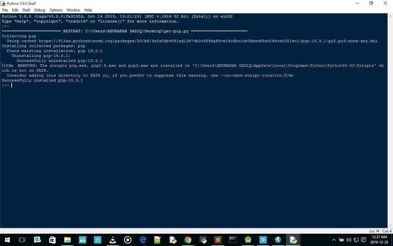Close the Python 3.8.0 Shell window
The height and width of the screenshot is (246, 393).
pos(385,3)
